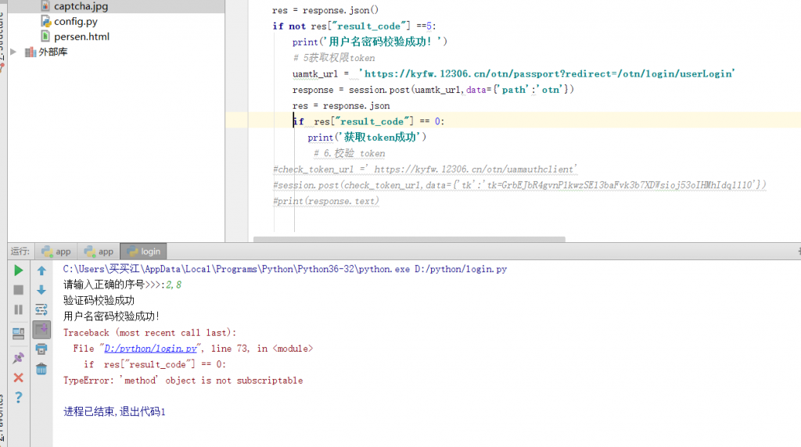This screenshot has height=447, width=801.
Task: Open the second app run tab
Action: coord(99,252)
